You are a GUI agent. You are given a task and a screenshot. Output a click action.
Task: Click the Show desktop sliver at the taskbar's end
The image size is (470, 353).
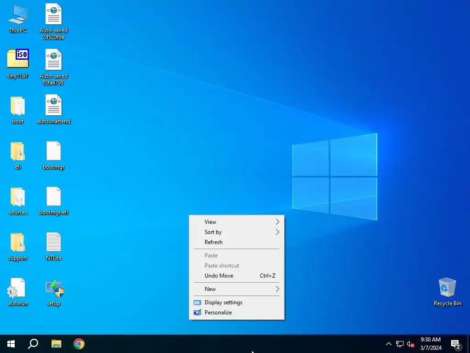pos(469,344)
